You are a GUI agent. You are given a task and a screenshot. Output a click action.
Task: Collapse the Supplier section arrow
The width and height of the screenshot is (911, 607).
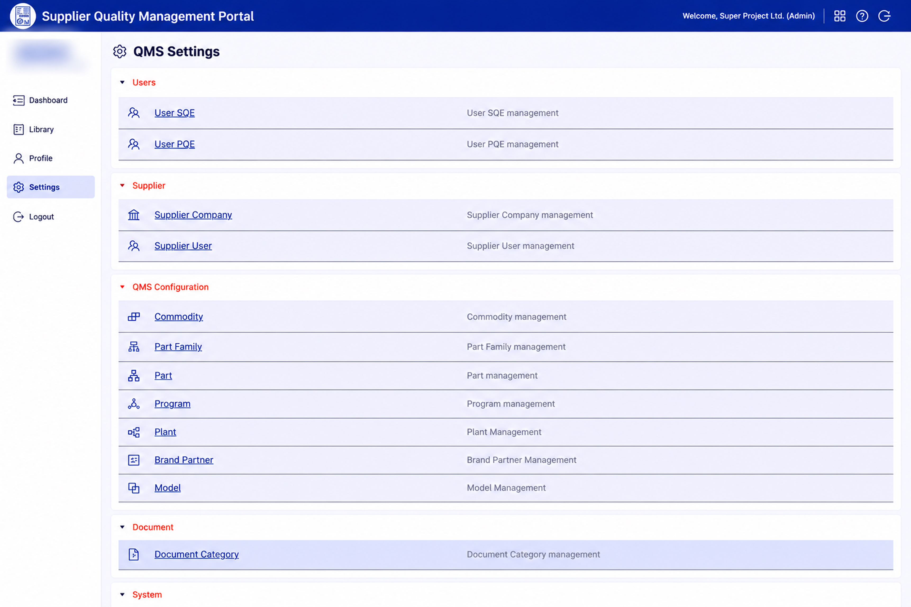(122, 185)
